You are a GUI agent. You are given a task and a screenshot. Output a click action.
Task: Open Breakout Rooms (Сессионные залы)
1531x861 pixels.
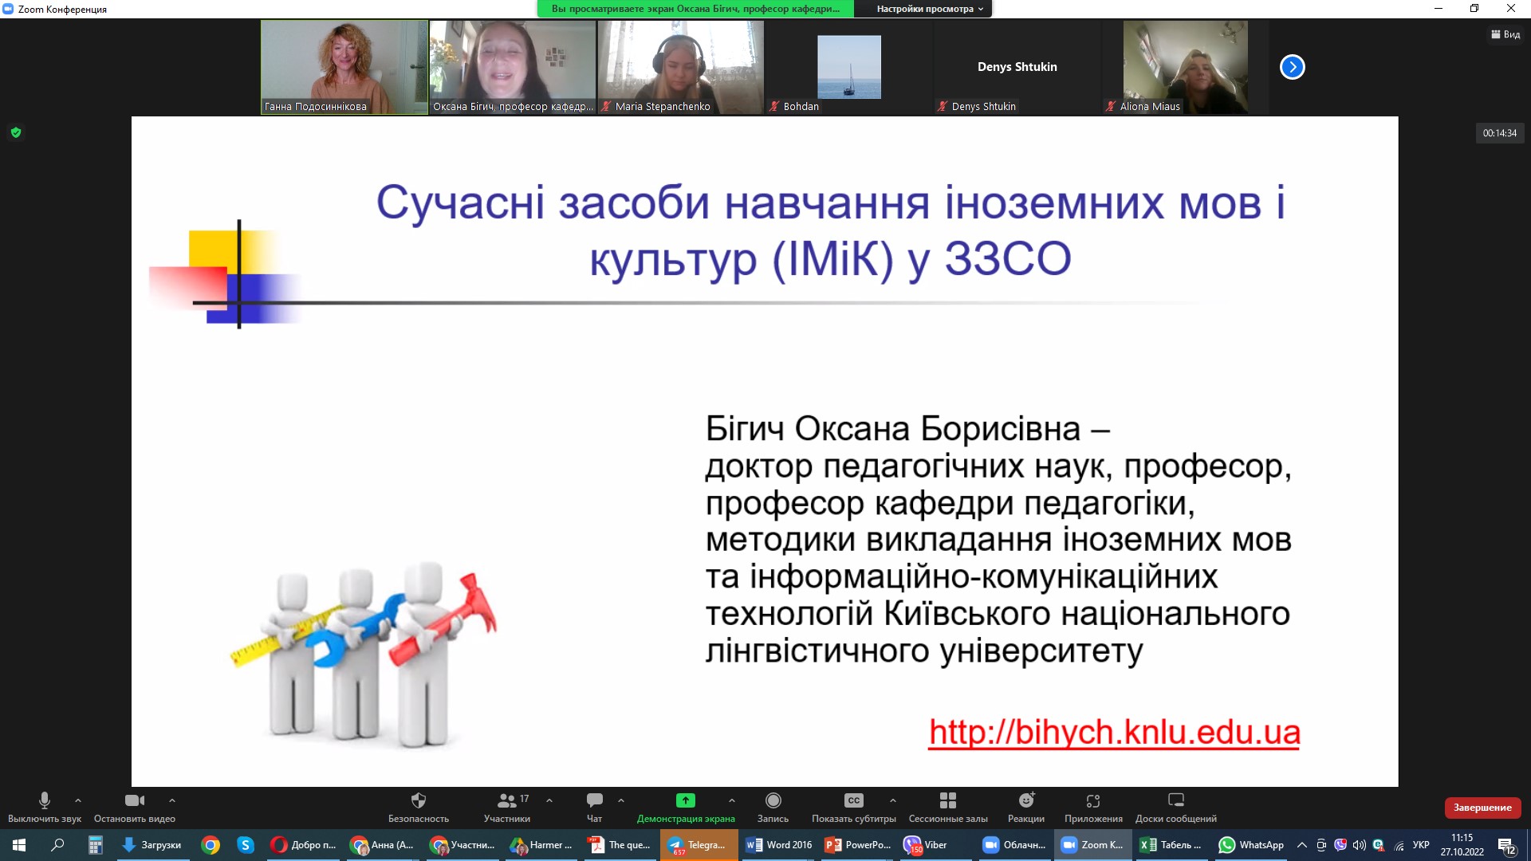pos(947,800)
